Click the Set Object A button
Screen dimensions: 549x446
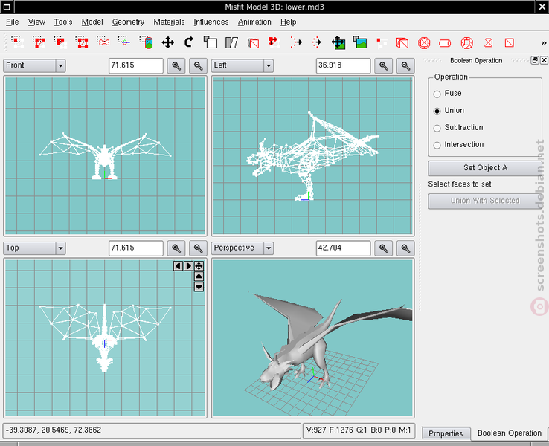[x=485, y=168]
